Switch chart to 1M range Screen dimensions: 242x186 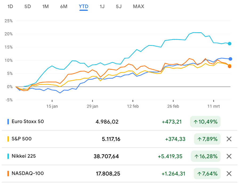tap(46, 6)
